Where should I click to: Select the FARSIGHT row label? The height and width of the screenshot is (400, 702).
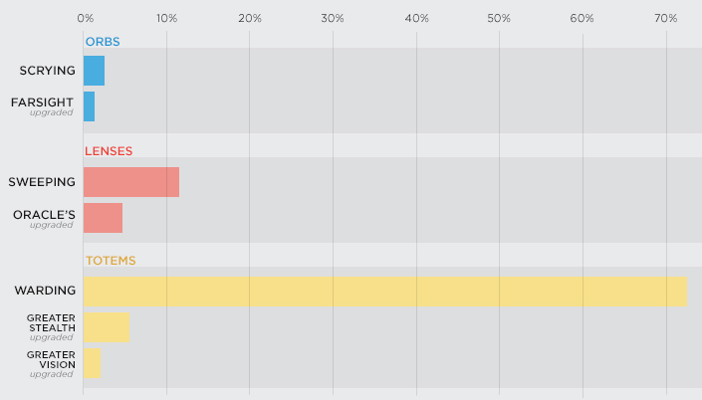pos(43,102)
